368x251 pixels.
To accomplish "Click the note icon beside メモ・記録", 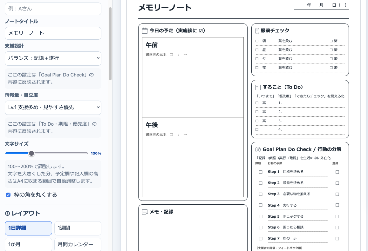I will (145, 212).
